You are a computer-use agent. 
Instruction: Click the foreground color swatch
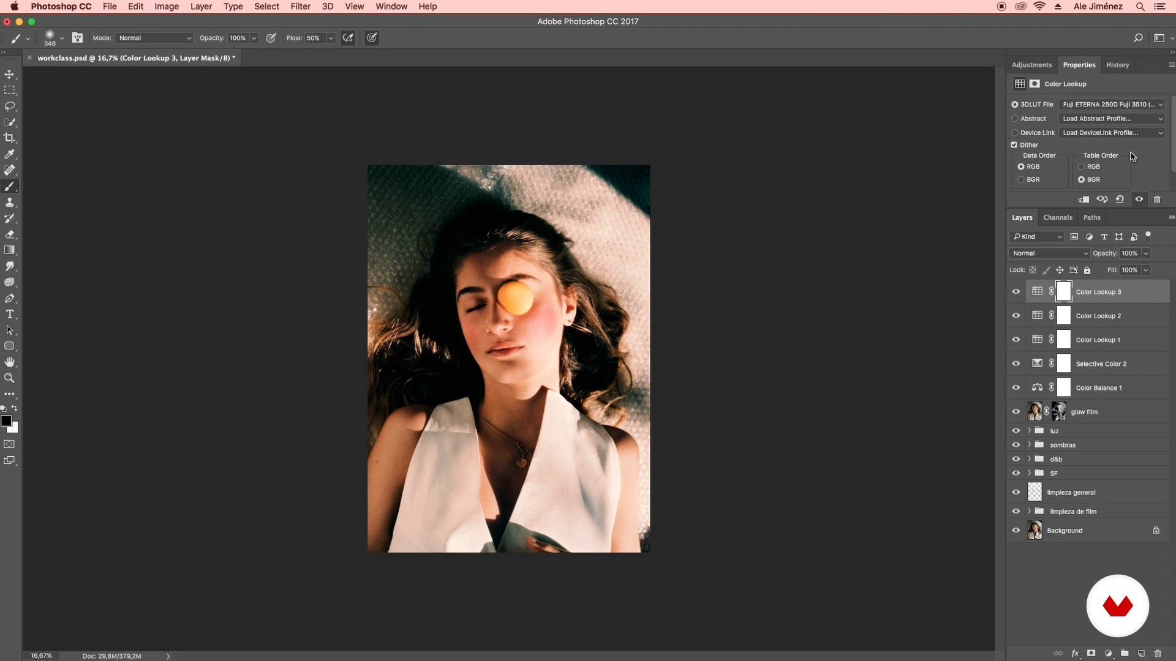(6, 421)
